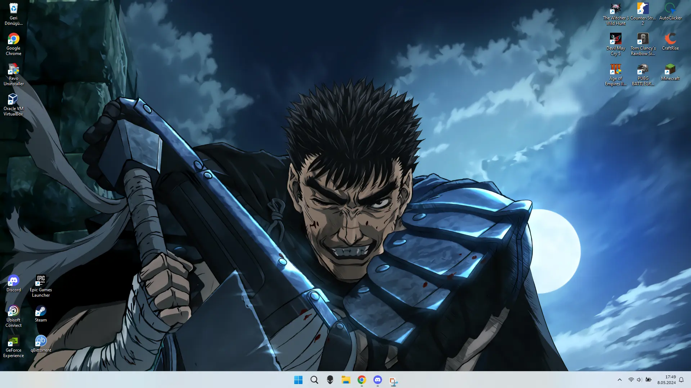Image resolution: width=691 pixels, height=388 pixels.
Task: Select the CraftRise desktop shortcut
Action: point(670,41)
